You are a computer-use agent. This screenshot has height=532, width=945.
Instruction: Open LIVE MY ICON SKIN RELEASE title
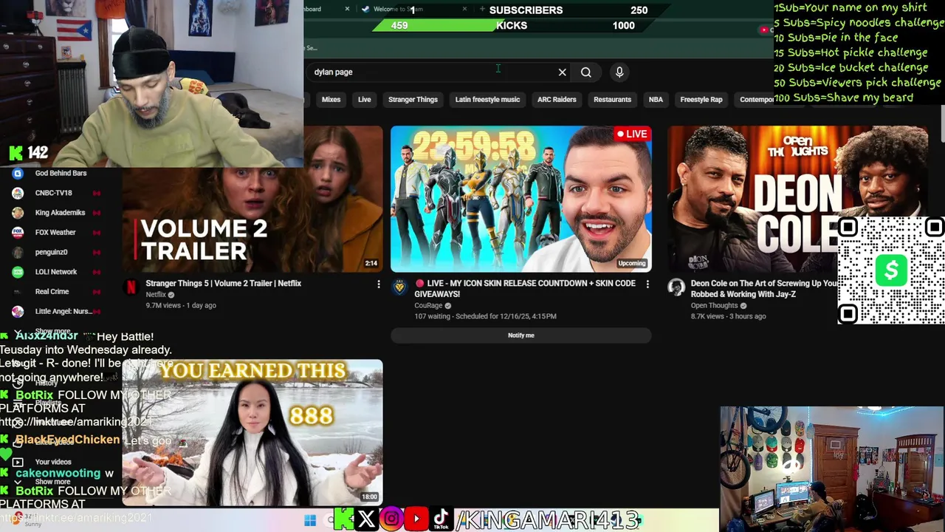525,289
